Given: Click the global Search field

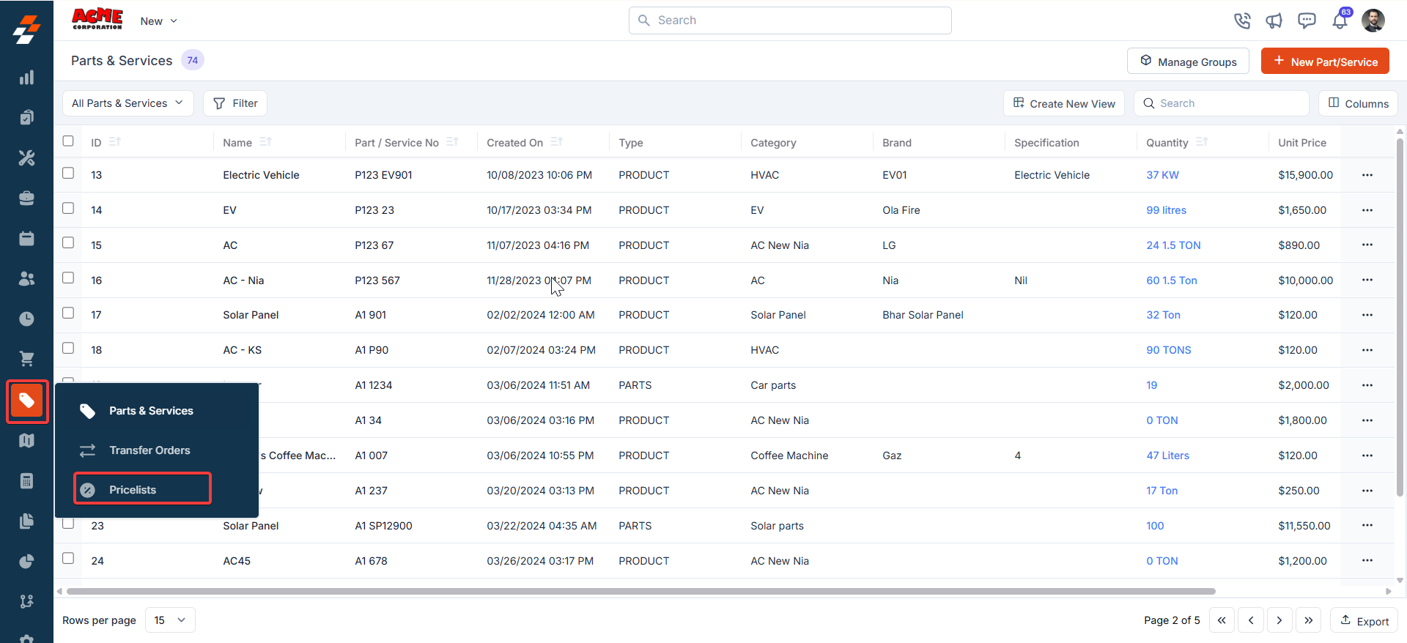Looking at the screenshot, I should coord(790,21).
